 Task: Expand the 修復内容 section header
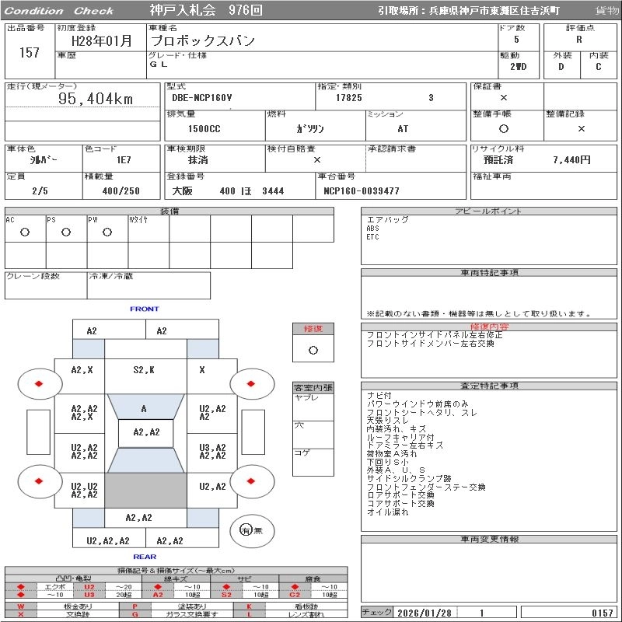tap(488, 327)
